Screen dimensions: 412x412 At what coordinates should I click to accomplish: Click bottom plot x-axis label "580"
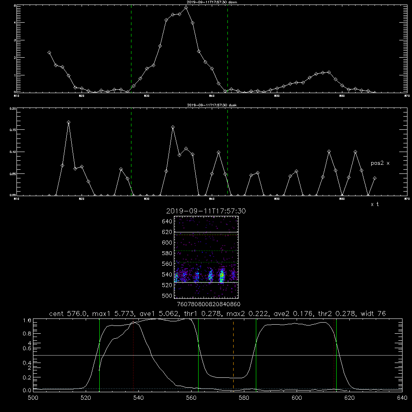[x=244, y=398]
